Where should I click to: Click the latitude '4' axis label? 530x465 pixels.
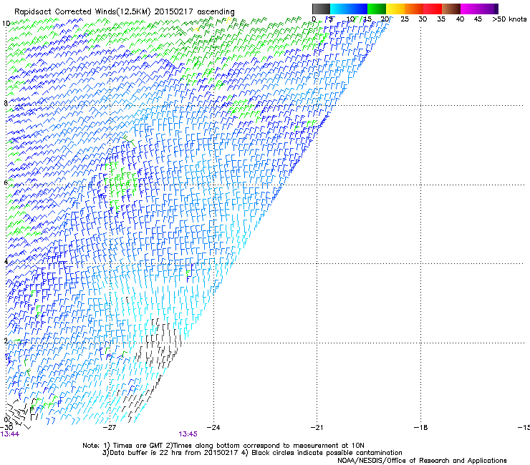click(x=6, y=261)
